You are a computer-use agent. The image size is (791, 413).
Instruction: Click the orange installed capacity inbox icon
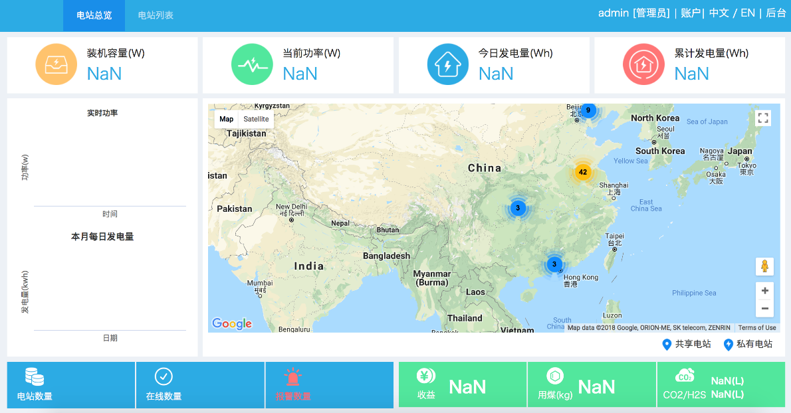(56, 64)
